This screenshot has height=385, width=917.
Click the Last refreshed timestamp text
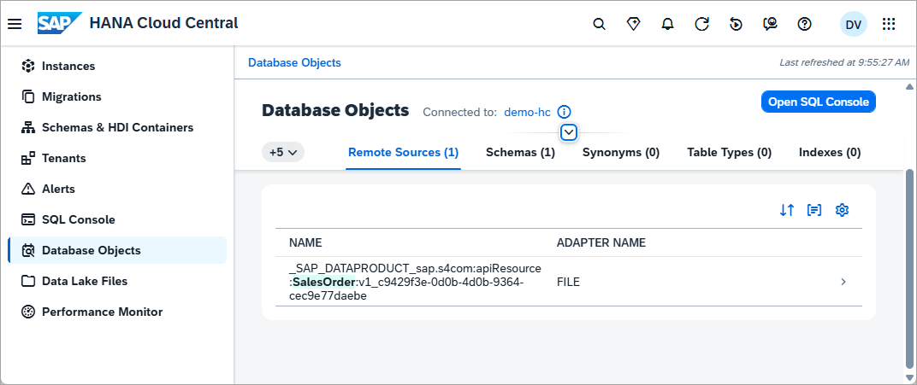coord(844,62)
